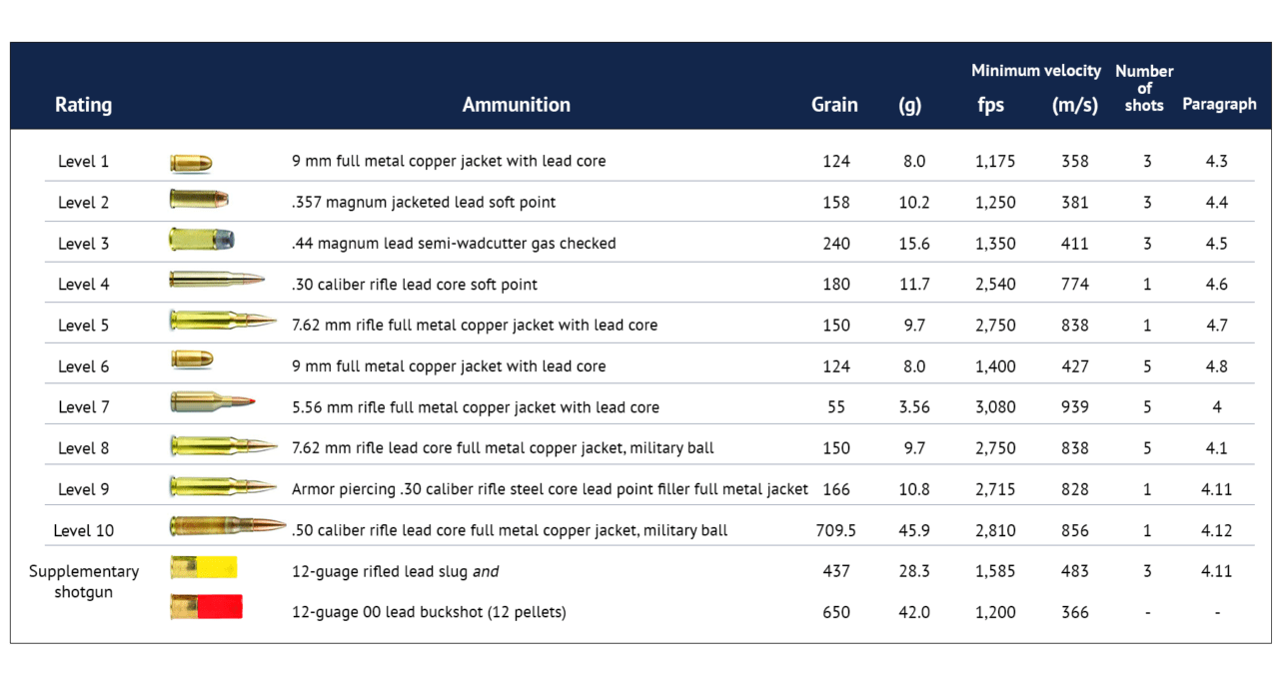Click the 12-guage 00 lead buckshot text
This screenshot has width=1279, height=682.
[429, 612]
